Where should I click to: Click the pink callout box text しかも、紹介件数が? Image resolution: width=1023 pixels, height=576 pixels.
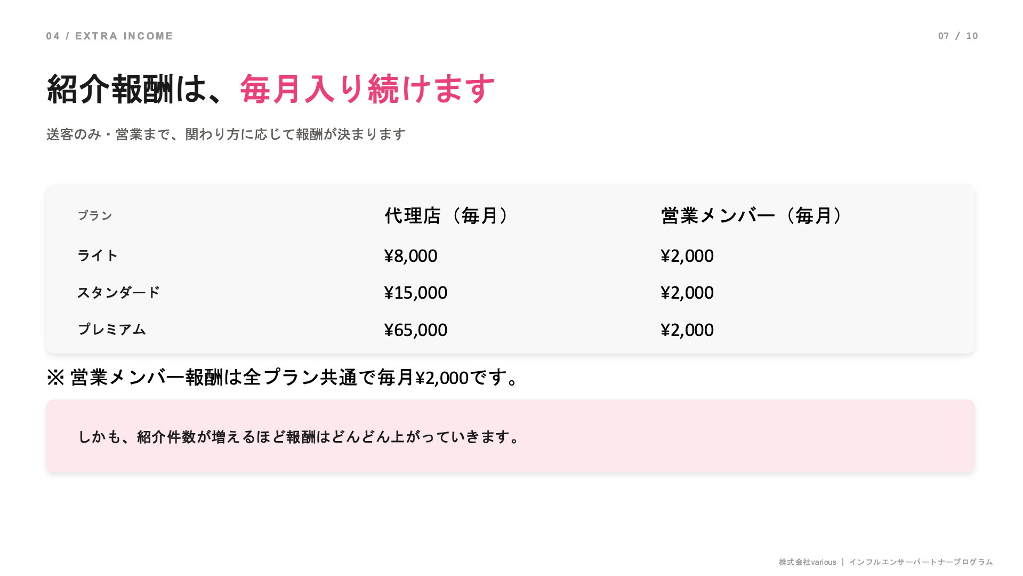(299, 437)
